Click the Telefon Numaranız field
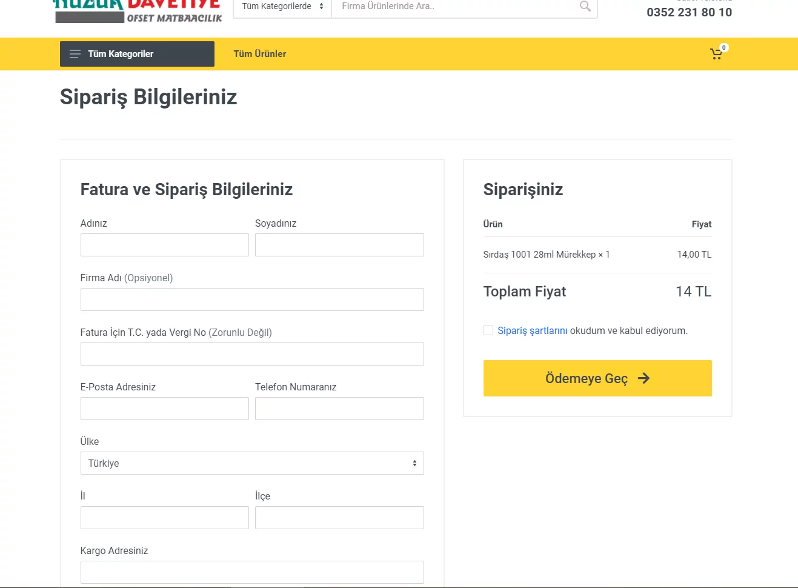Screen dimensions: 798x588 pos(339,409)
